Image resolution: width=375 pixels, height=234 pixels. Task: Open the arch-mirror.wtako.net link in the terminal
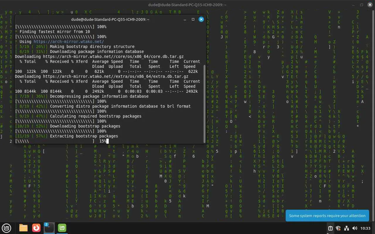(69, 42)
